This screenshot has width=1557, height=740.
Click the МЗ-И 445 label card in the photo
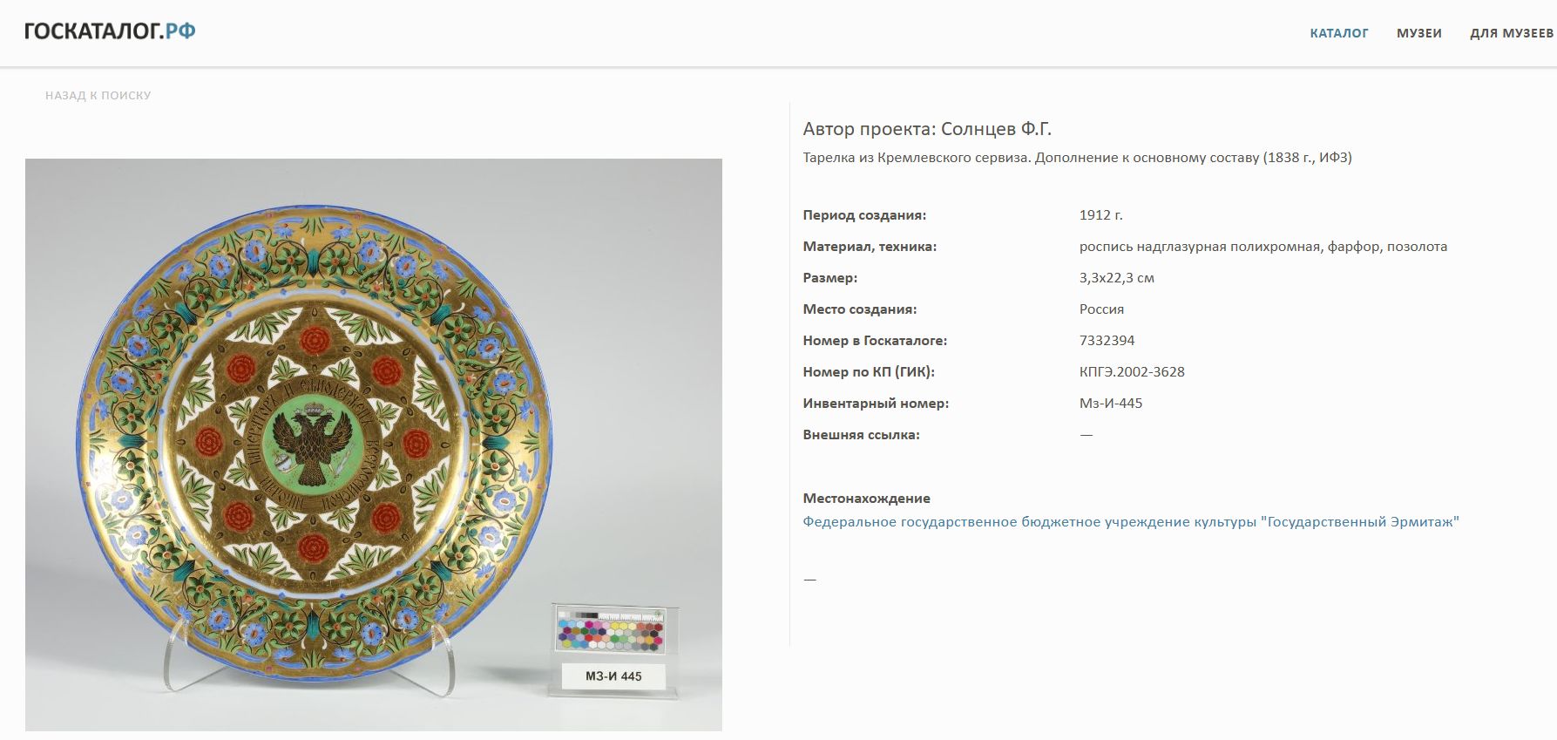(613, 676)
